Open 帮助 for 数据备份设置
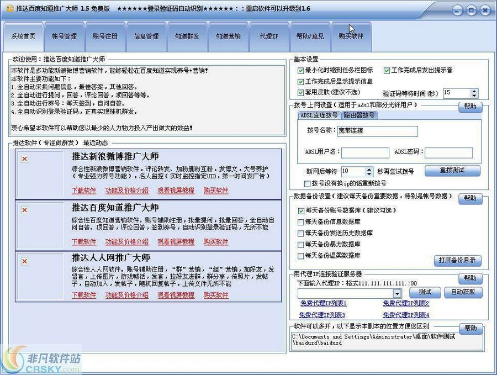Screen dimensions: 497x375 tap(470, 198)
